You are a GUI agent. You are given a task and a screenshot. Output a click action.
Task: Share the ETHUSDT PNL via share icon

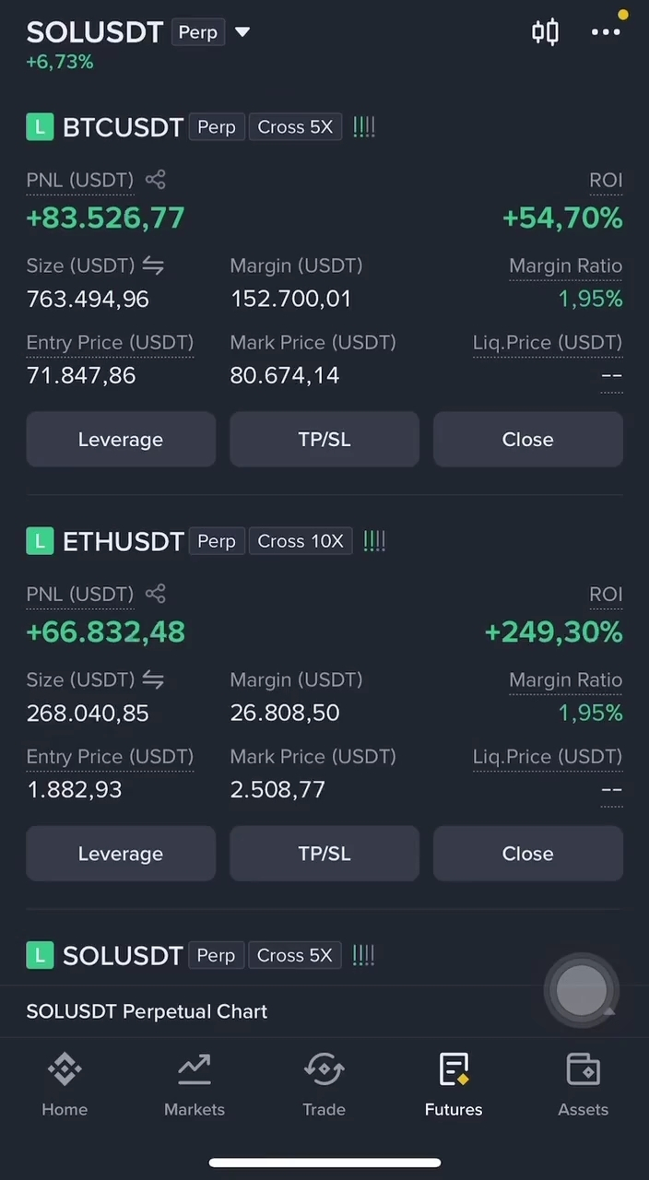[156, 594]
